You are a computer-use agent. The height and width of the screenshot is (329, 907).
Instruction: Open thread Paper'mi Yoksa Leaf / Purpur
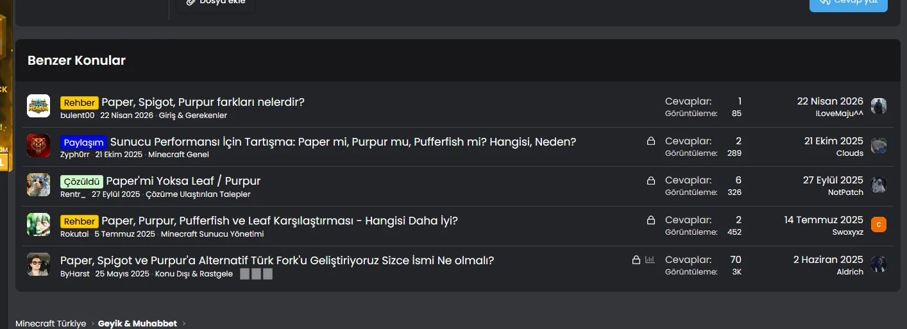[183, 181]
